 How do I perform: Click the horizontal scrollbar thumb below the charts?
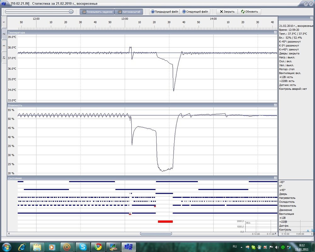coord(156,234)
